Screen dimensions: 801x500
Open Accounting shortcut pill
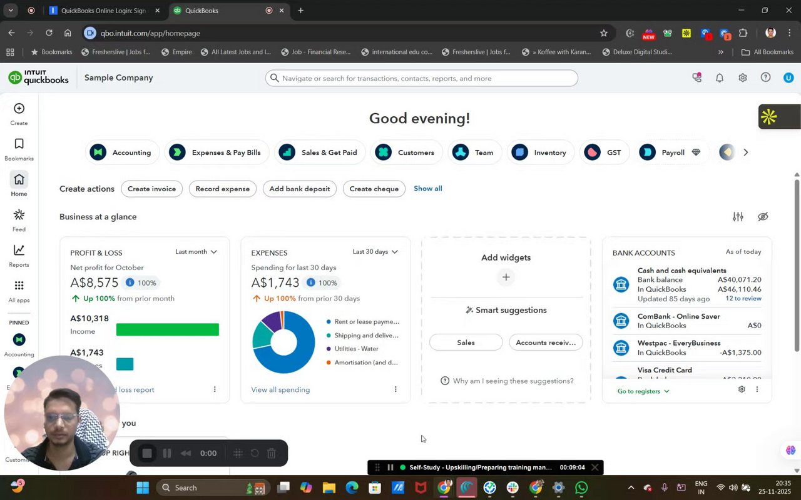(123, 152)
